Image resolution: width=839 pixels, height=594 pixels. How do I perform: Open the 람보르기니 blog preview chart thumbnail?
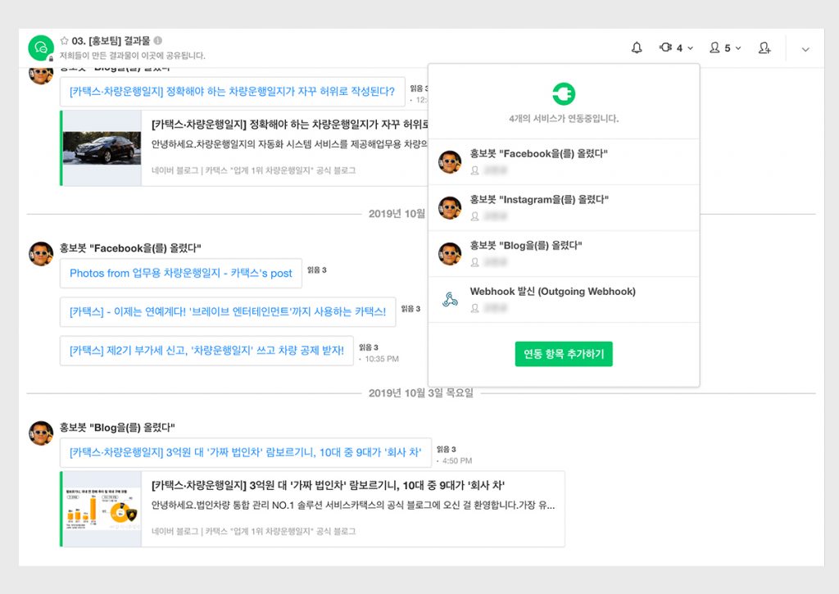coord(102,509)
